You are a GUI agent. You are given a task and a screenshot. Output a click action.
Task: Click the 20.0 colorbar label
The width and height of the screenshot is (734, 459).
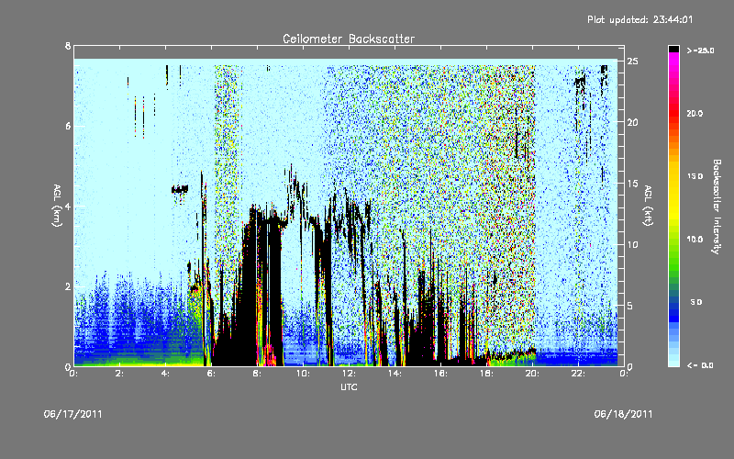point(695,113)
